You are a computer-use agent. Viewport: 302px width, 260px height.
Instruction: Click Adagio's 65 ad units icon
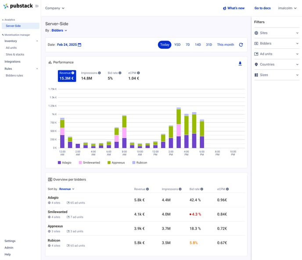tap(68, 203)
